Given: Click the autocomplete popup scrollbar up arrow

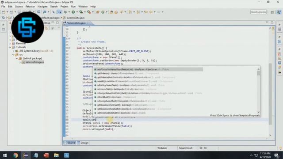Looking at the screenshot, I should (258, 69).
